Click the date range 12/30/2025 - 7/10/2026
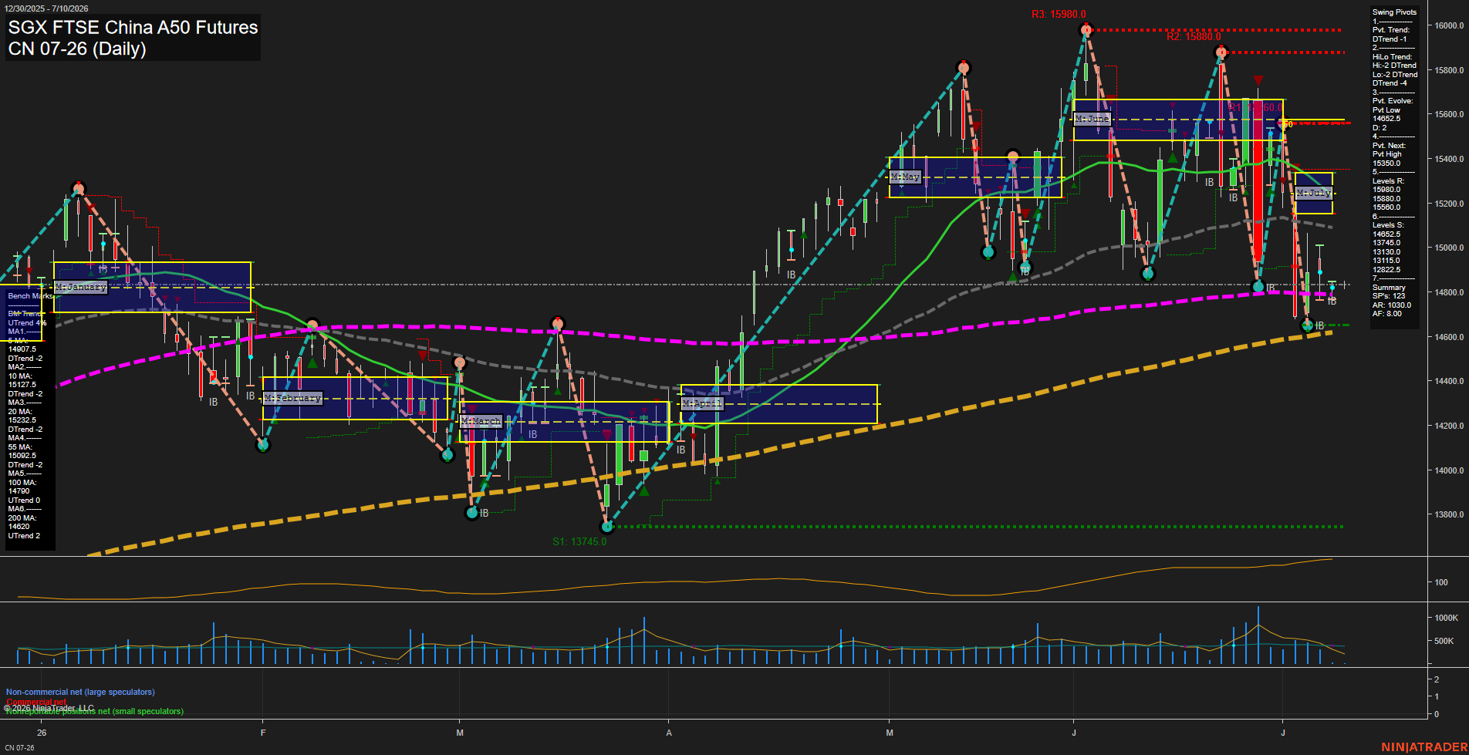 pos(46,8)
